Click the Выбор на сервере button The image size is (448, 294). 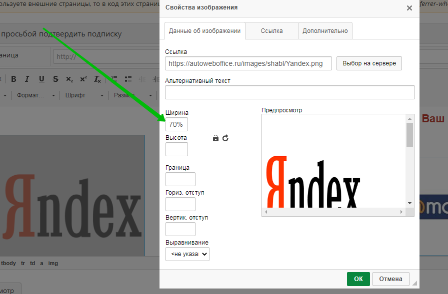click(369, 63)
